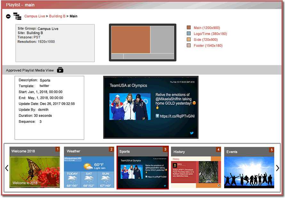The height and width of the screenshot is (198, 285).
Task: Select the Welcome 2018 playlist thumbnail
Action: [35, 167]
